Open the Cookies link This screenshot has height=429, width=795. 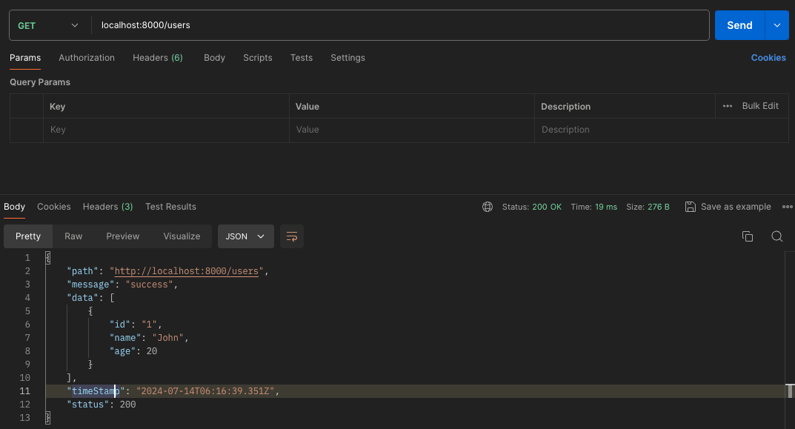pyautogui.click(x=768, y=58)
